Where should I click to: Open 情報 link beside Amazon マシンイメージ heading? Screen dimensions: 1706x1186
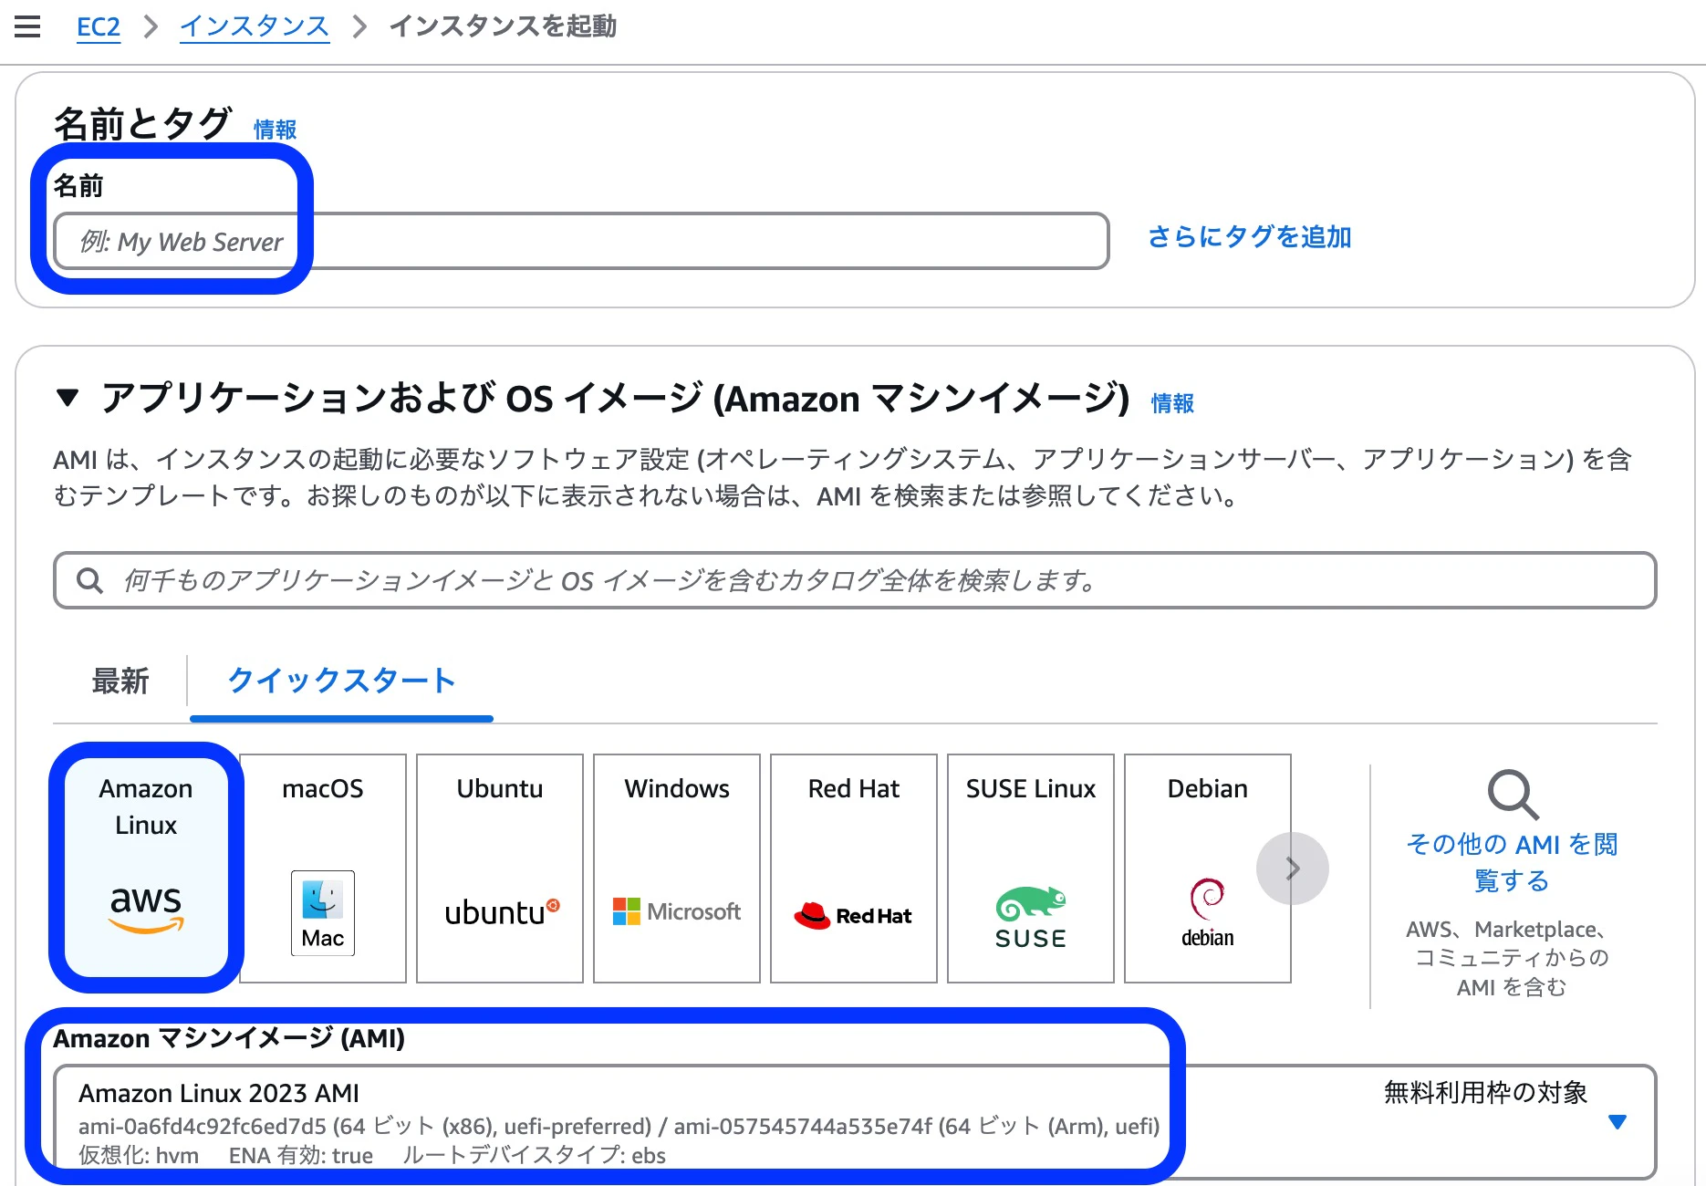coord(1172,403)
